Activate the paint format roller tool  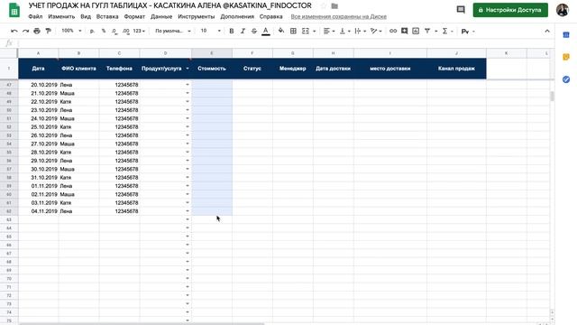(x=48, y=32)
